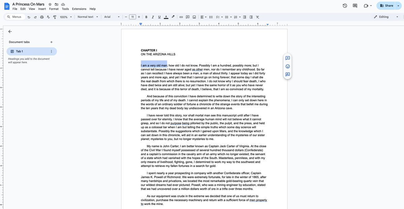Open the Insert menu
Viewport: 404px width, 209px height.
[x=42, y=9]
